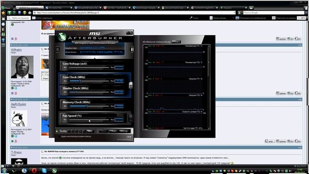Image resolution: width=309 pixels, height=174 pixels.
Task: Open Skype from the taskbar
Action: [44, 171]
